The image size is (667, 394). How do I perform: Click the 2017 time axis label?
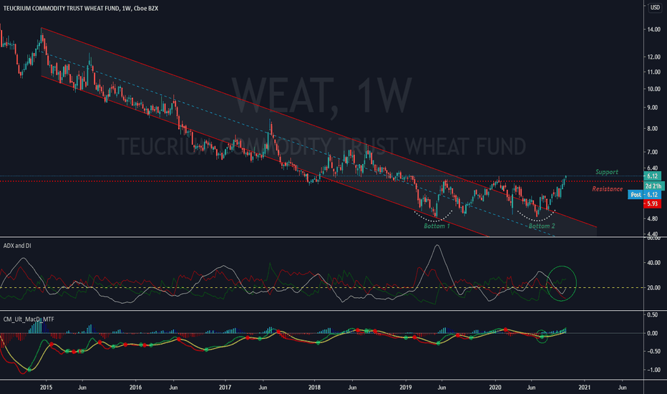225,387
